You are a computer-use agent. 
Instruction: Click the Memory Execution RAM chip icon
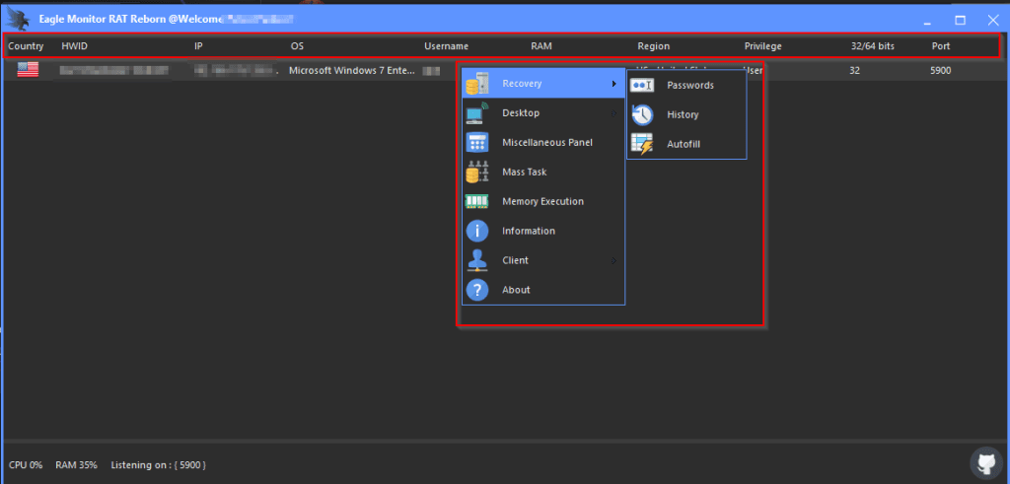coord(477,202)
